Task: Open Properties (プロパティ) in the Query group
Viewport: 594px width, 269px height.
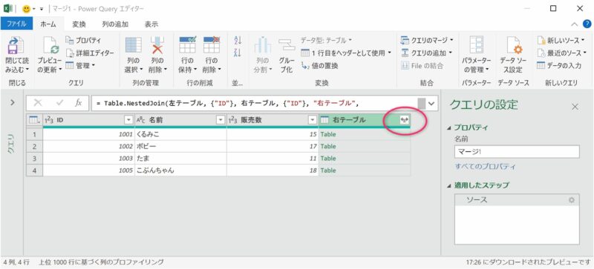Action: (83, 41)
